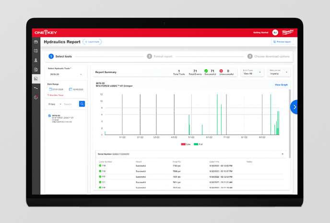
Task: Click the green status icon for cycle 111
Action: coord(100,182)
